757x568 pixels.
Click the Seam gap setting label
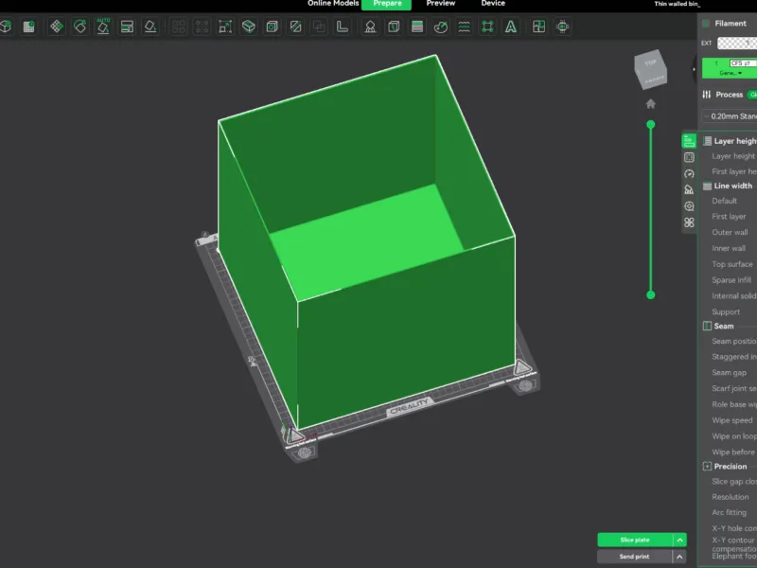[x=729, y=372]
